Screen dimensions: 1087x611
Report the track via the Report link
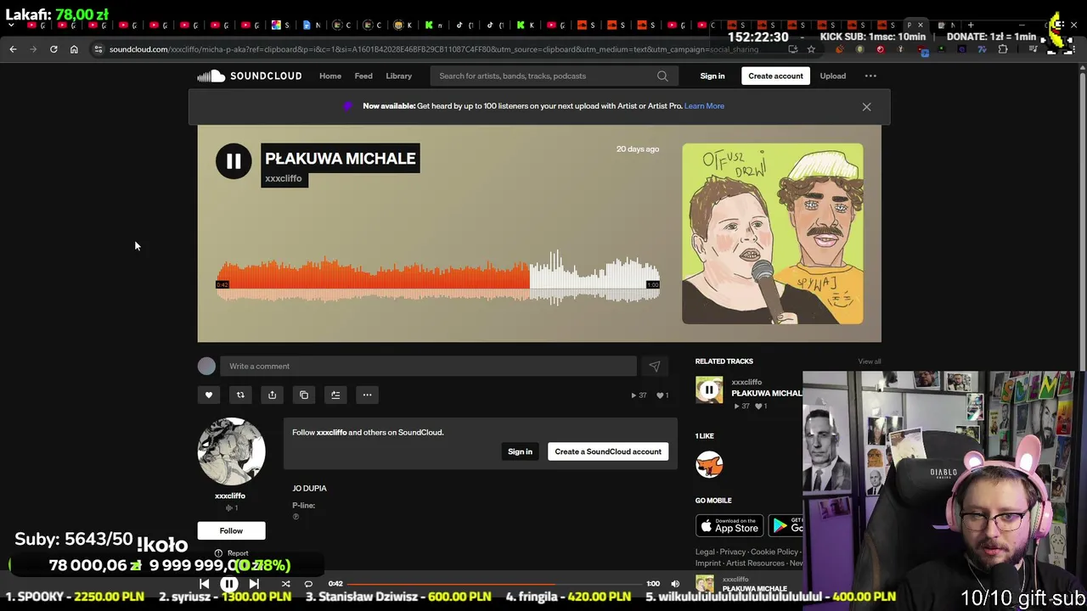232,553
